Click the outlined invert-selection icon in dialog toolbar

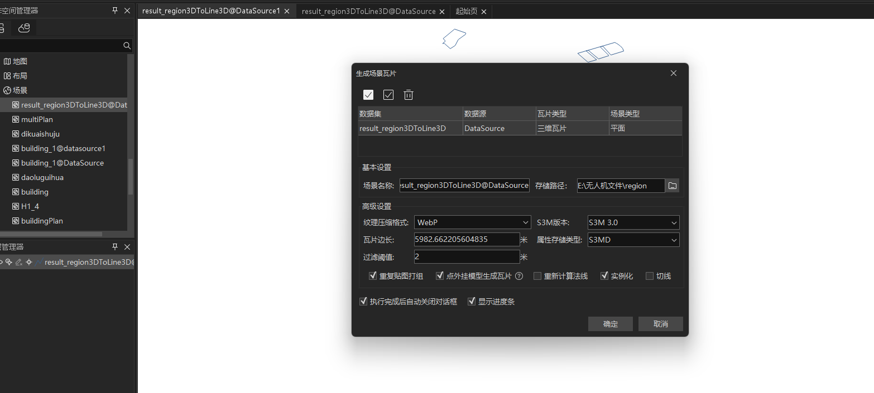pyautogui.click(x=388, y=95)
